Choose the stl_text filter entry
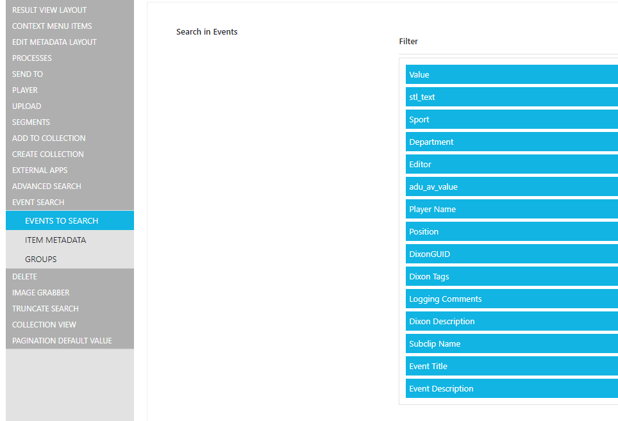The image size is (618, 421). click(x=511, y=97)
